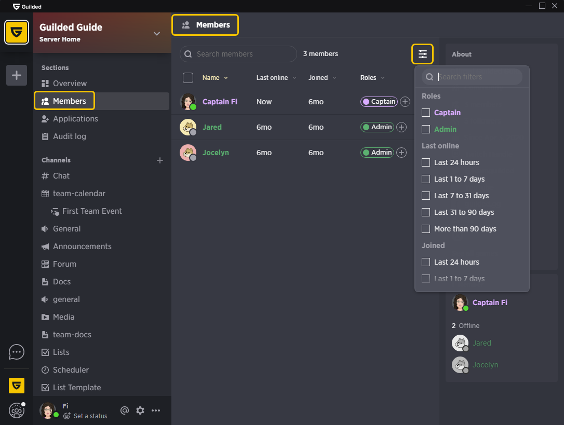Check Last 7 to 31 days filter
The image size is (564, 425).
tap(426, 196)
